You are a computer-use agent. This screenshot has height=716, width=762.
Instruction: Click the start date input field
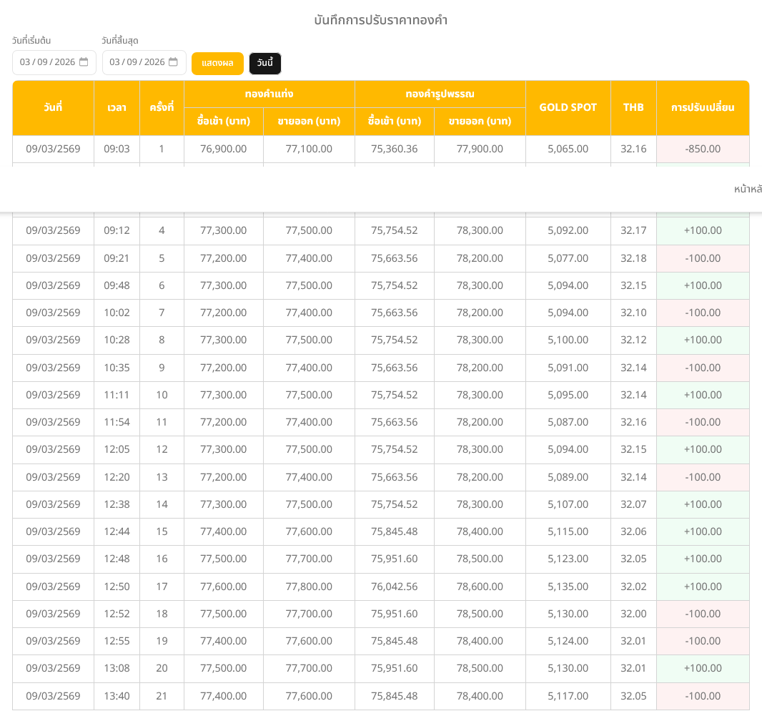[x=47, y=62]
